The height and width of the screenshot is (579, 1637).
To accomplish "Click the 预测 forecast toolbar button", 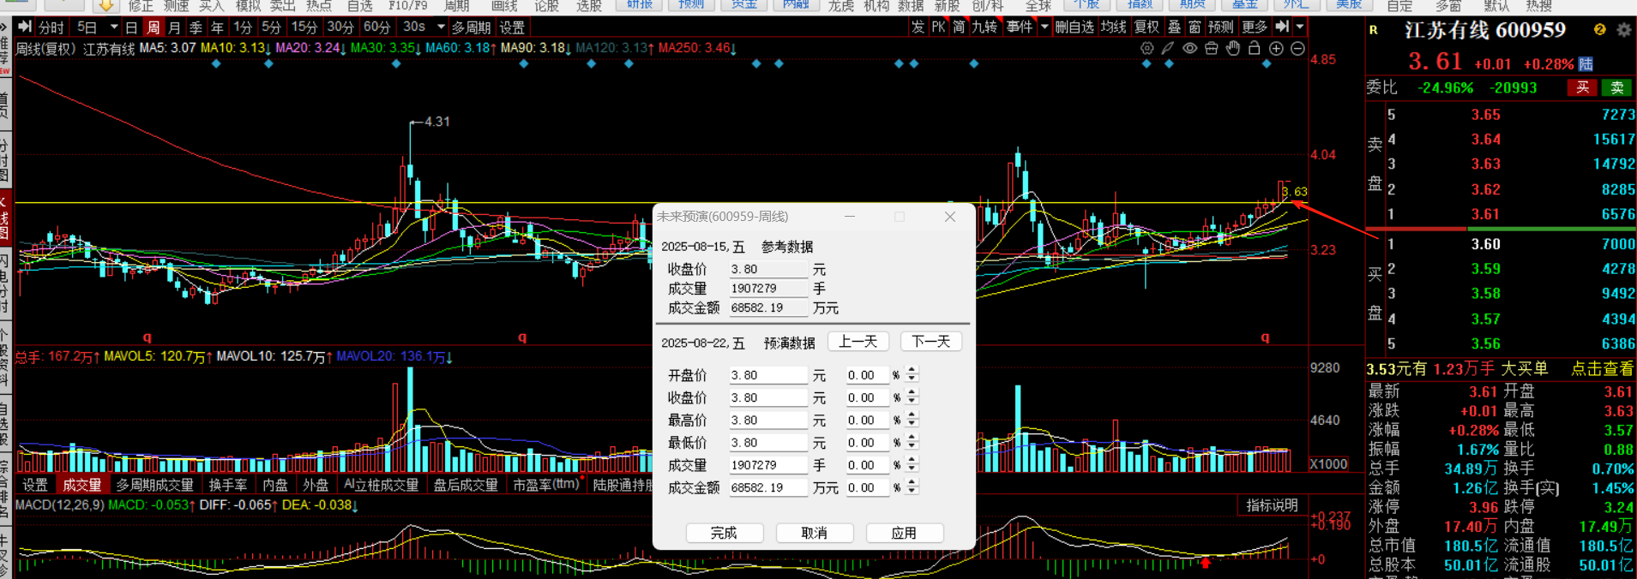I will (x=1220, y=27).
